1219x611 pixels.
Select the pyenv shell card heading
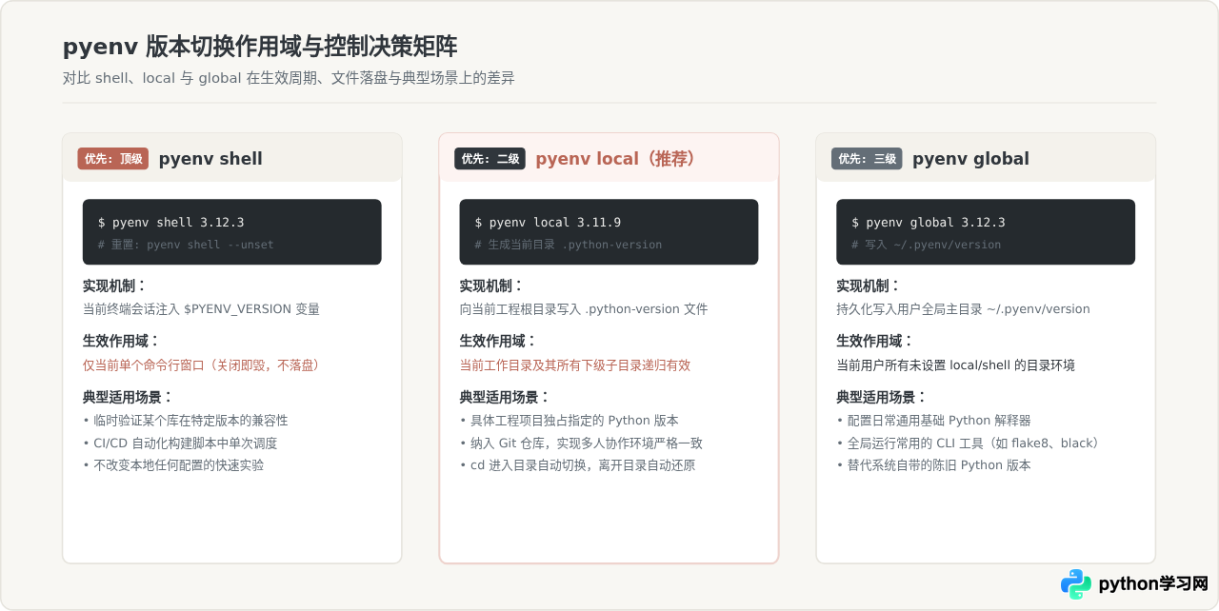click(210, 159)
